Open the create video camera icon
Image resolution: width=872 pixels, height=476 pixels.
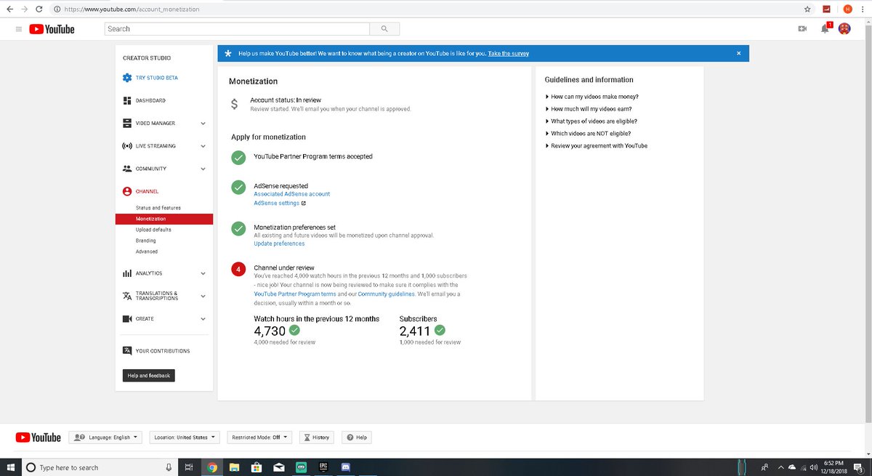(x=802, y=29)
